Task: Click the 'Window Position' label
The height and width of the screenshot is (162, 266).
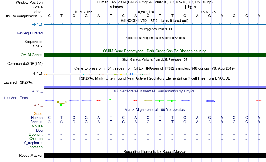Action: [29, 2]
